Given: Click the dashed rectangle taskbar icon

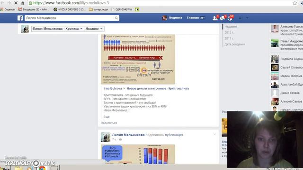Looking at the screenshot, I should point(54,168).
